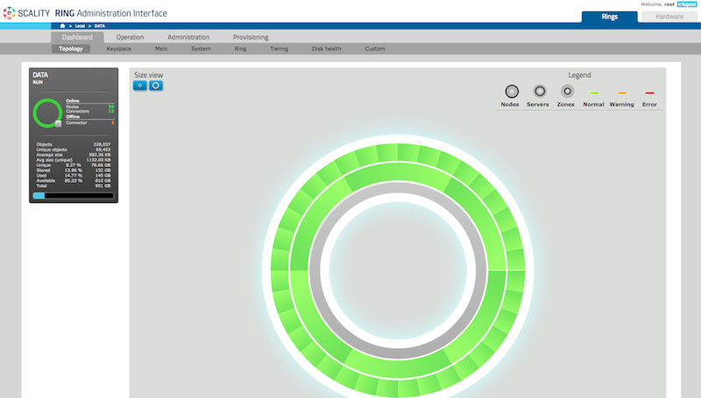The width and height of the screenshot is (701, 398).
Task: Select the large size view button
Action: [155, 86]
